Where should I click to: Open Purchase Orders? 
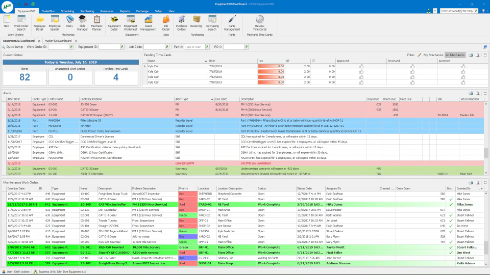tap(181, 23)
